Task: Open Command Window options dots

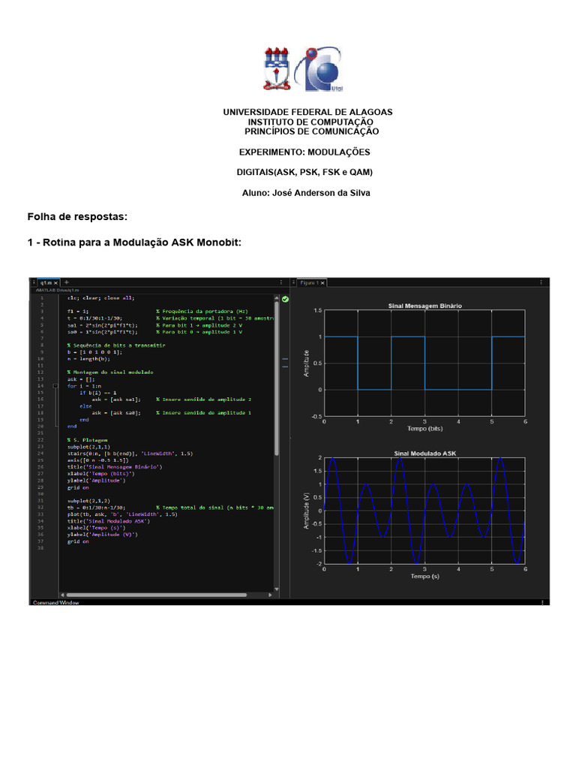Action: point(542,602)
